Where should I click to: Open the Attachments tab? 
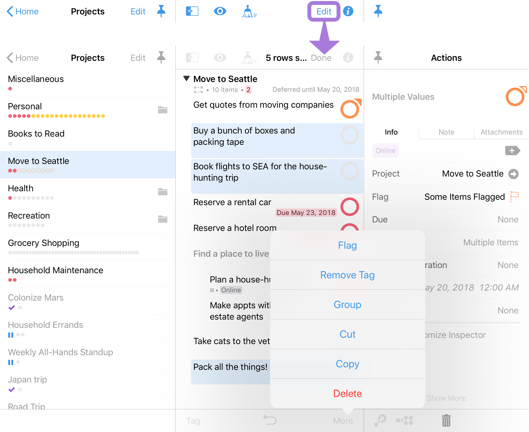click(501, 132)
